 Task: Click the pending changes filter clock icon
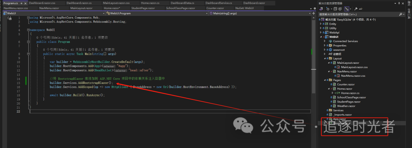(328, 9)
